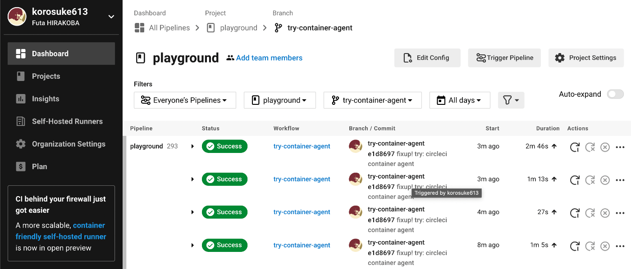631x269 pixels.
Task: Click the user avatar in the 3m ago 2m 46s row
Action: (x=356, y=146)
